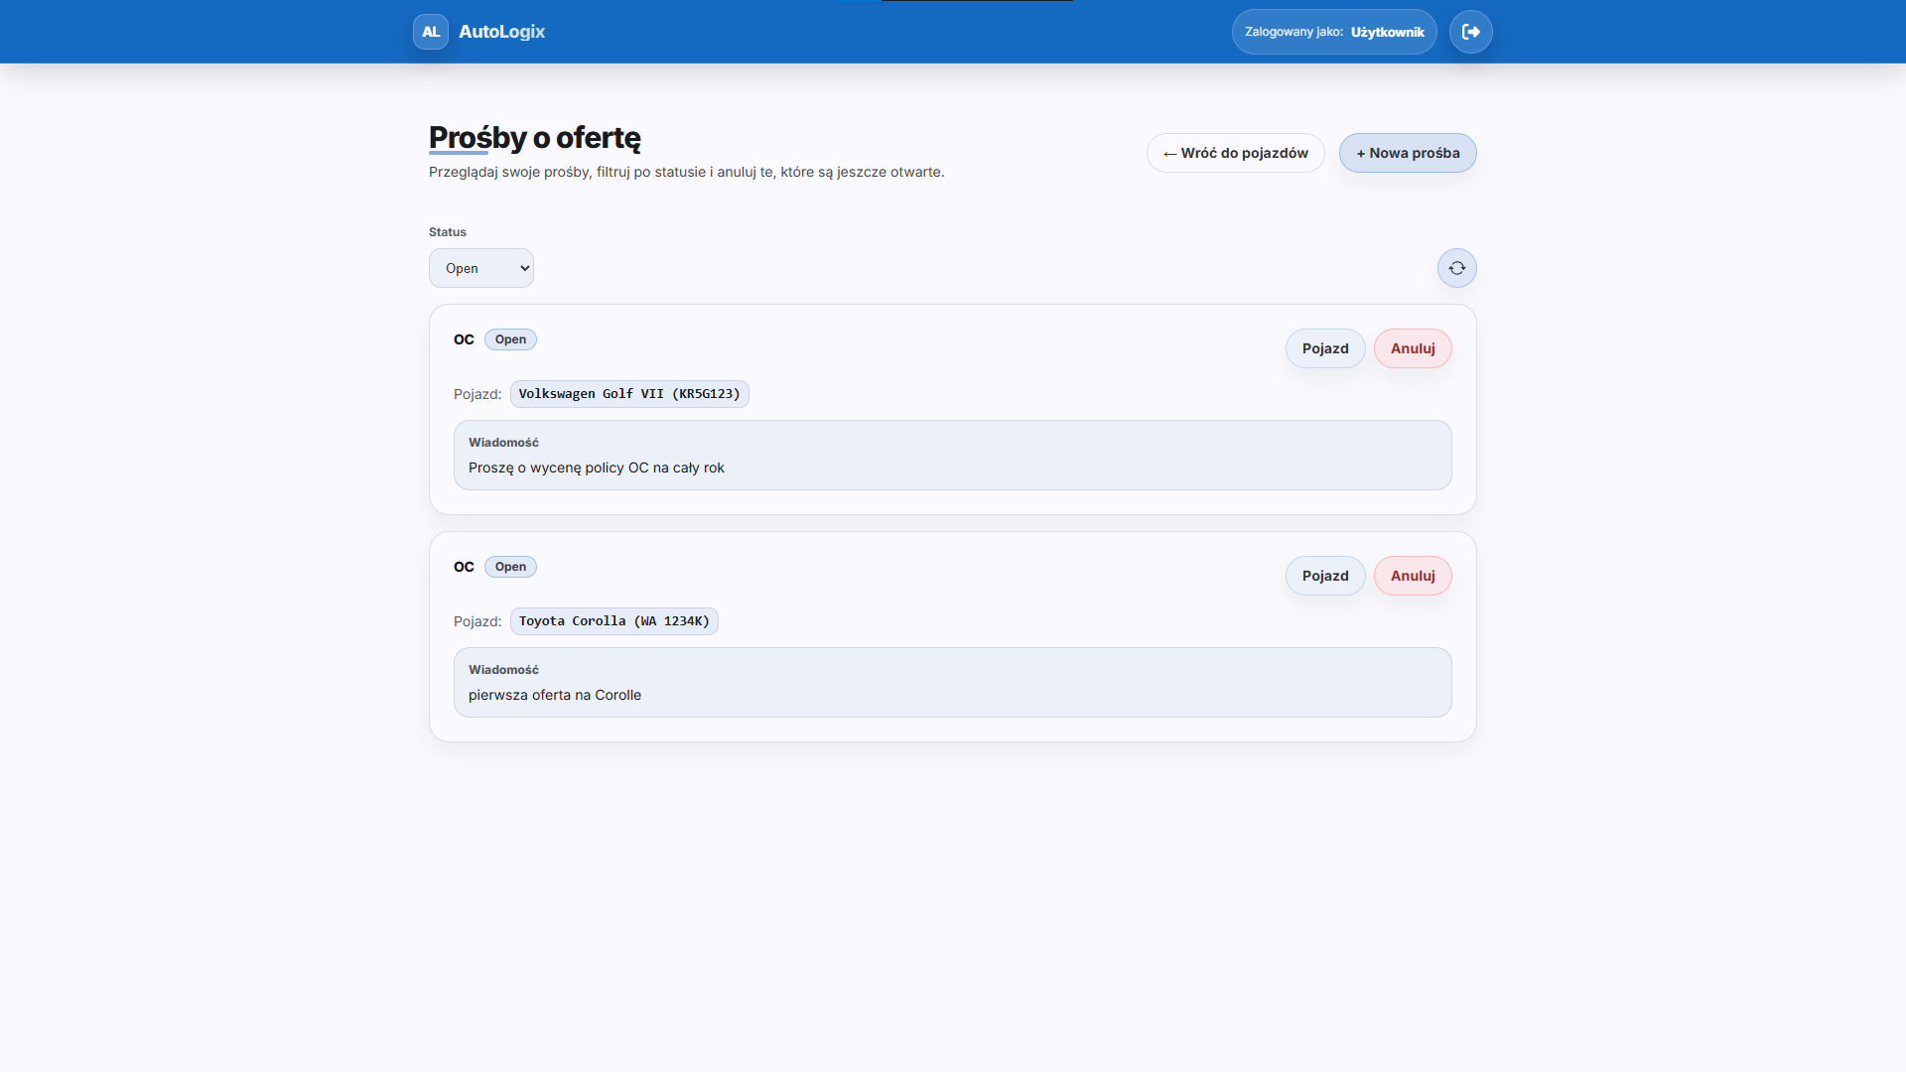Click the 'Przeglądaj swoje prośby' description text
1906x1072 pixels.
pos(687,172)
